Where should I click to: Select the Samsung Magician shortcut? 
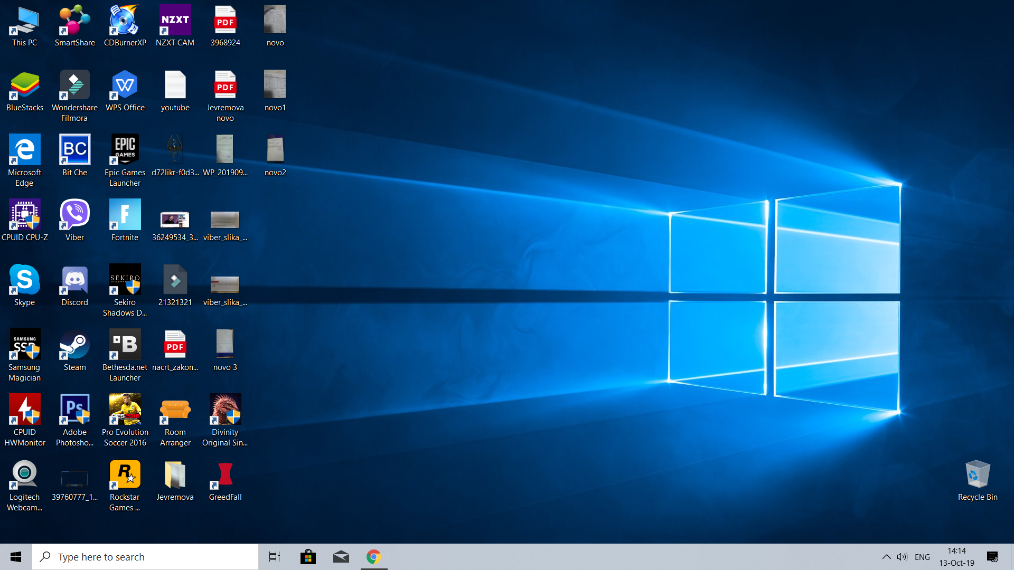click(24, 356)
